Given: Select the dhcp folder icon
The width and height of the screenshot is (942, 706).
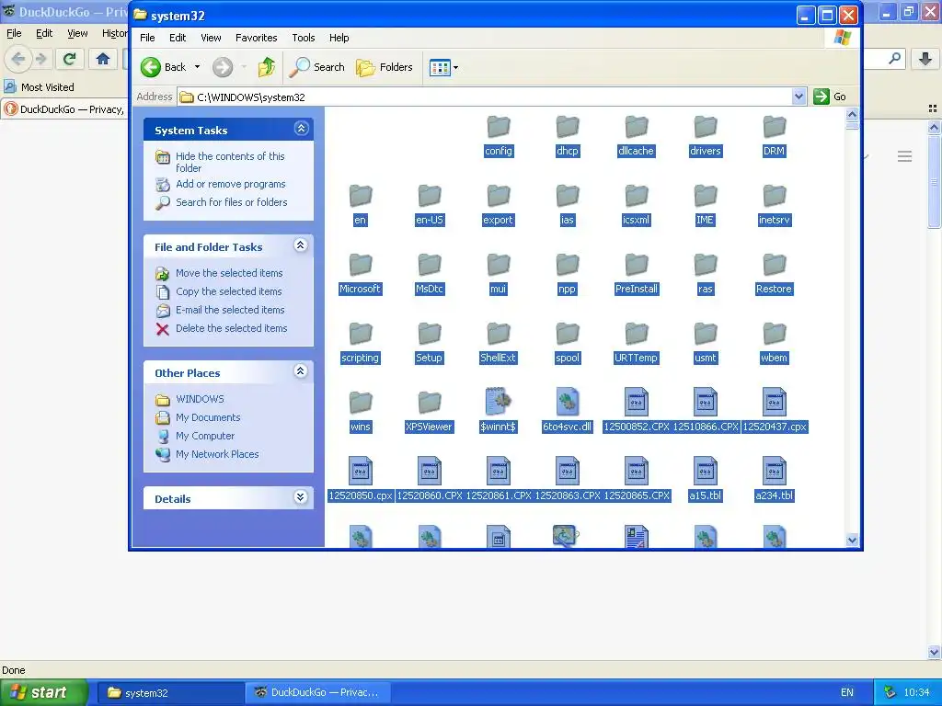Looking at the screenshot, I should 567,127.
